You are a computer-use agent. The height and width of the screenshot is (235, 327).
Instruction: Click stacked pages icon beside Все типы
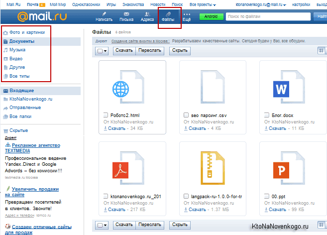pos(5,76)
